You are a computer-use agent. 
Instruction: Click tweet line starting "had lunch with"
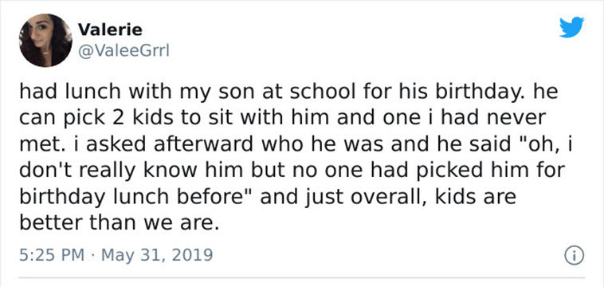click(288, 93)
